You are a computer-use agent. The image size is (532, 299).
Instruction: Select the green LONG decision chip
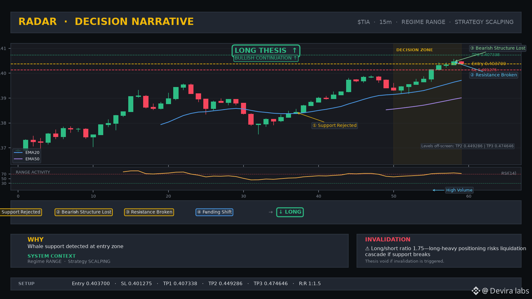[x=290, y=212]
